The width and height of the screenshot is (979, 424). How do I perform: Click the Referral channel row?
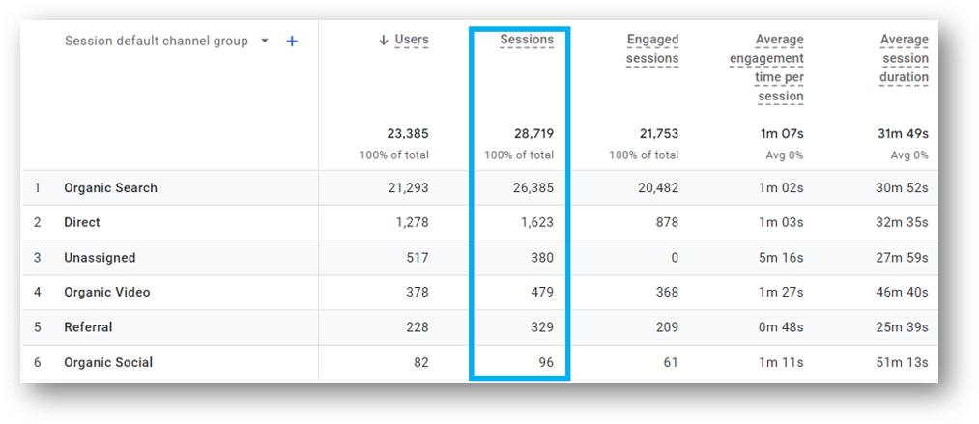(88, 327)
